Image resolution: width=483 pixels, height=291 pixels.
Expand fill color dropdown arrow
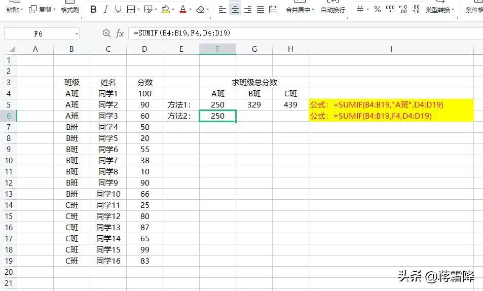173,10
